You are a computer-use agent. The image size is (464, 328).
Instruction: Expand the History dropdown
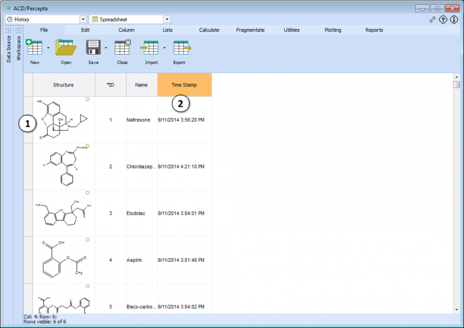pyautogui.click(x=83, y=19)
